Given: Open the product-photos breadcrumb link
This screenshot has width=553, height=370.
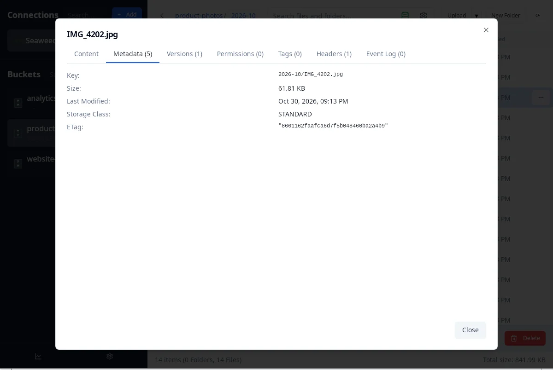Looking at the screenshot, I should [199, 16].
